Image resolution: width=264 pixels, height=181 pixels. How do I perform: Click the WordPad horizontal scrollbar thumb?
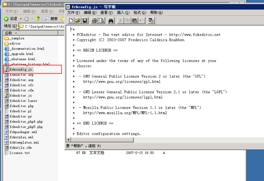tap(102, 140)
